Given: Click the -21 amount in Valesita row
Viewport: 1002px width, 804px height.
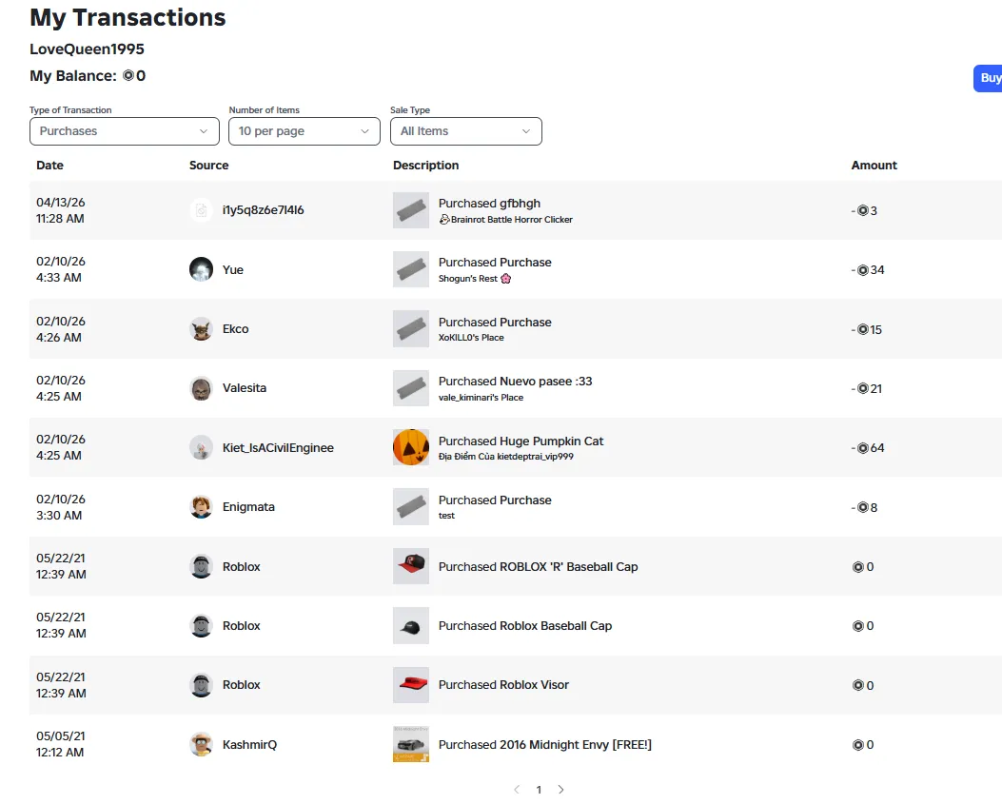Looking at the screenshot, I should [867, 388].
